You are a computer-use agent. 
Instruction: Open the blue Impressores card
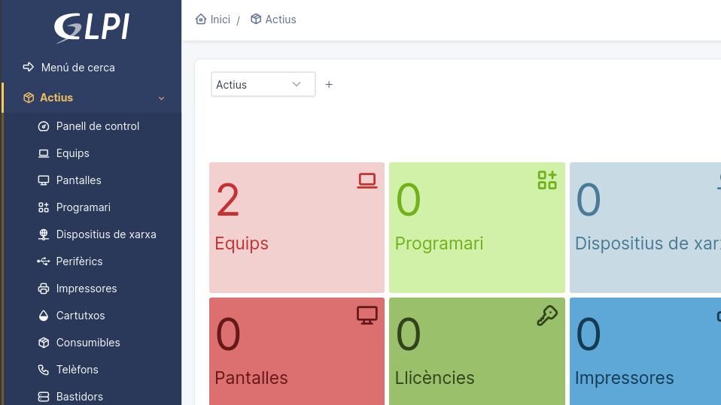(x=645, y=352)
